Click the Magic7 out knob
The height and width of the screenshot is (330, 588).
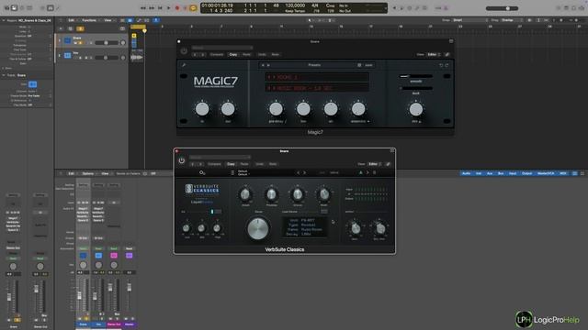point(228,109)
